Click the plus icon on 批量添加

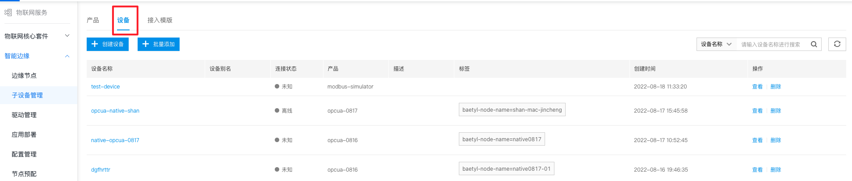pos(146,44)
